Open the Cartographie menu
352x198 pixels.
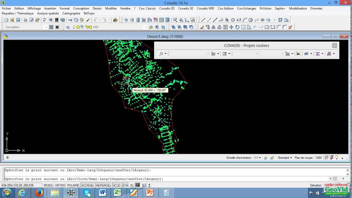coord(71,13)
